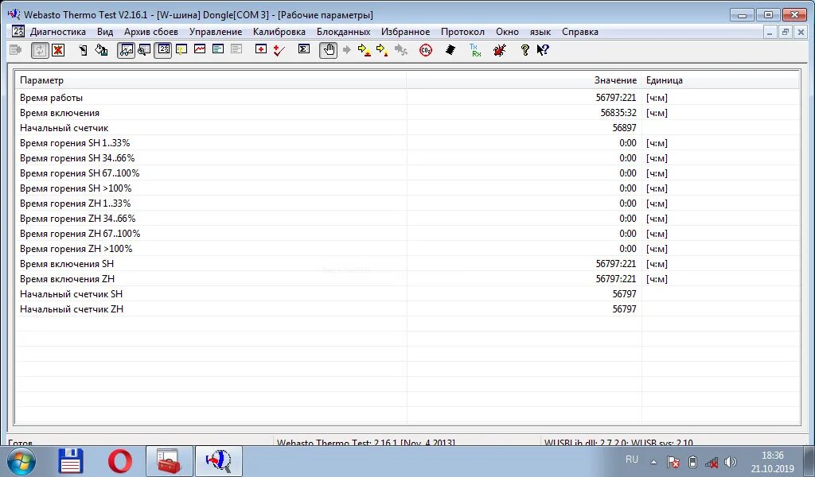Image resolution: width=815 pixels, height=477 pixels.
Task: Open the Вид menu
Action: tap(105, 32)
